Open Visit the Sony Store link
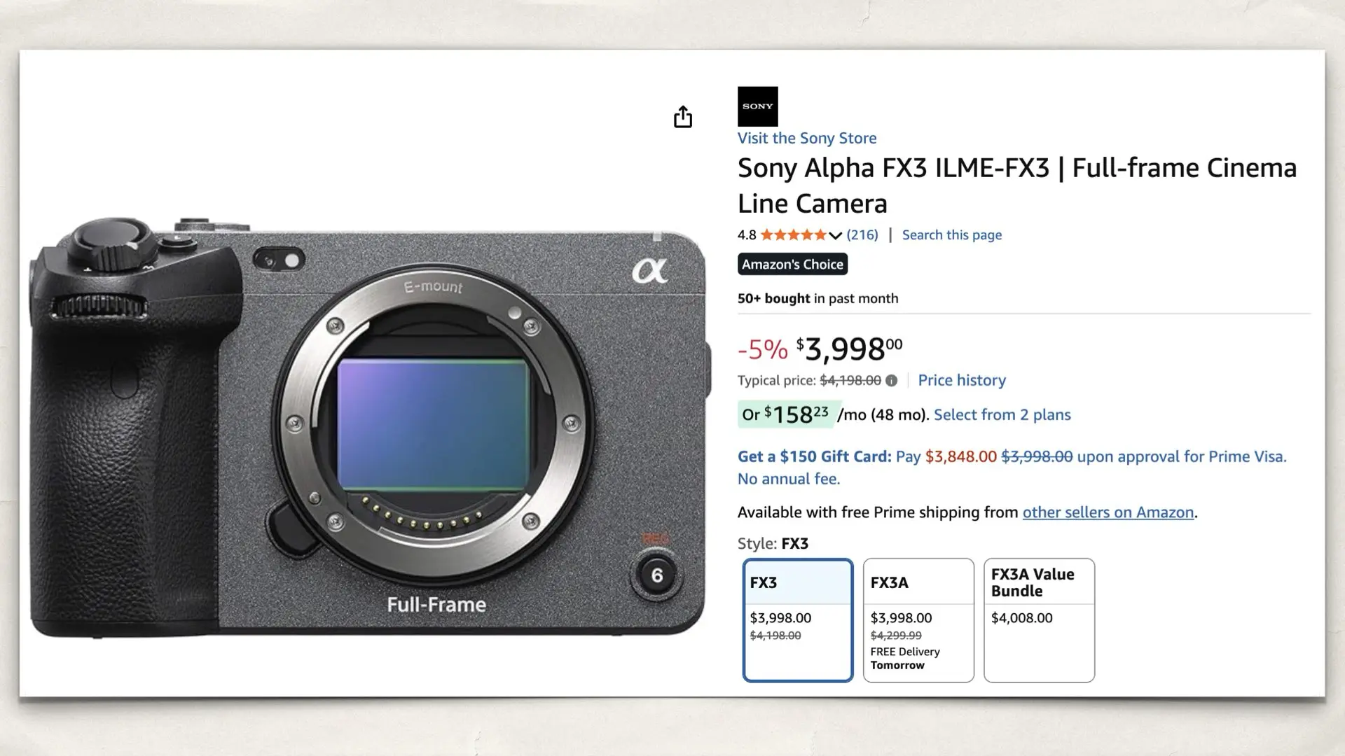This screenshot has width=1345, height=756. coord(806,138)
